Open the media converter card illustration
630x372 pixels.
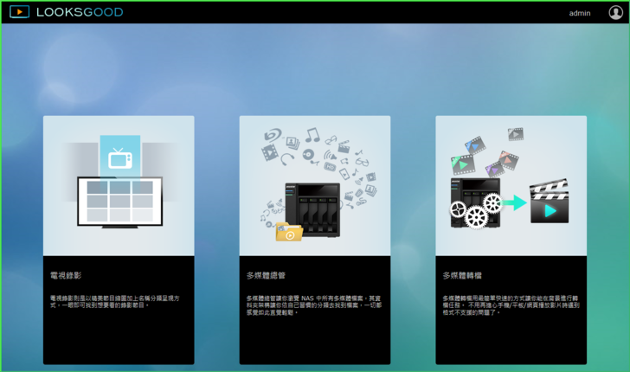point(511,186)
